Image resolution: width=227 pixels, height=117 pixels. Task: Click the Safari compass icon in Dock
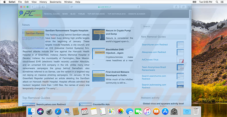click(x=58, y=112)
